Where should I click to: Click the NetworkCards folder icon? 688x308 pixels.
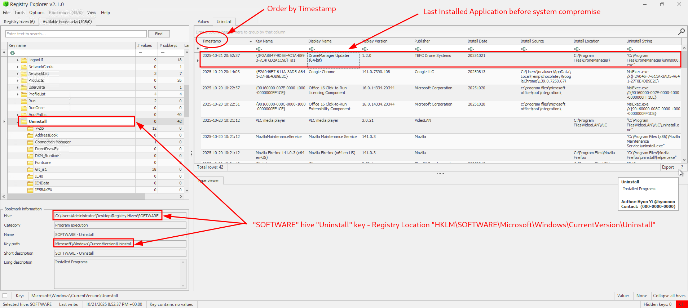tap(24, 67)
